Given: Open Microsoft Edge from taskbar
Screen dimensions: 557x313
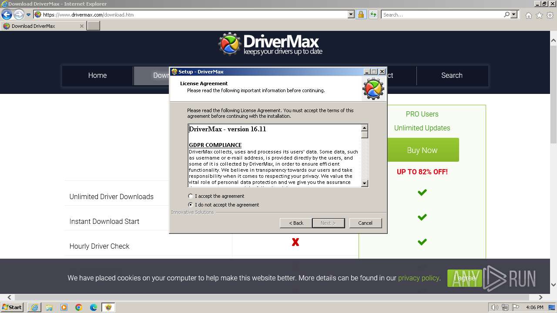Looking at the screenshot, I should click(x=94, y=307).
